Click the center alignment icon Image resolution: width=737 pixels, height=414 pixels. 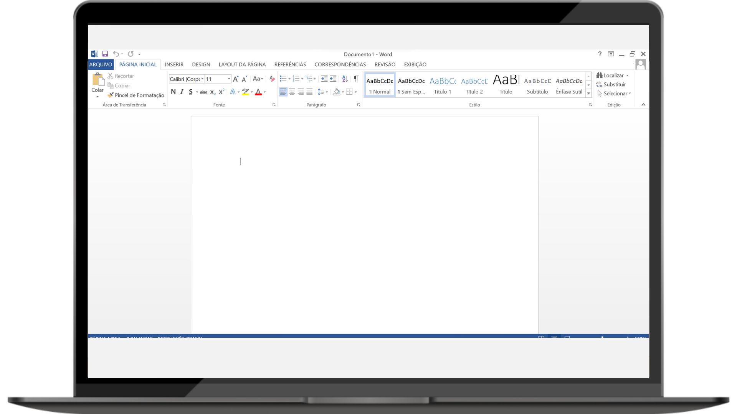292,92
